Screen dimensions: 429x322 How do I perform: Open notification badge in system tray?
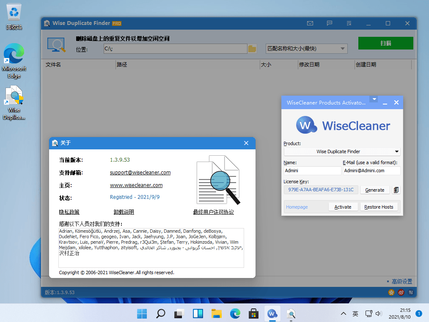tap(418, 313)
